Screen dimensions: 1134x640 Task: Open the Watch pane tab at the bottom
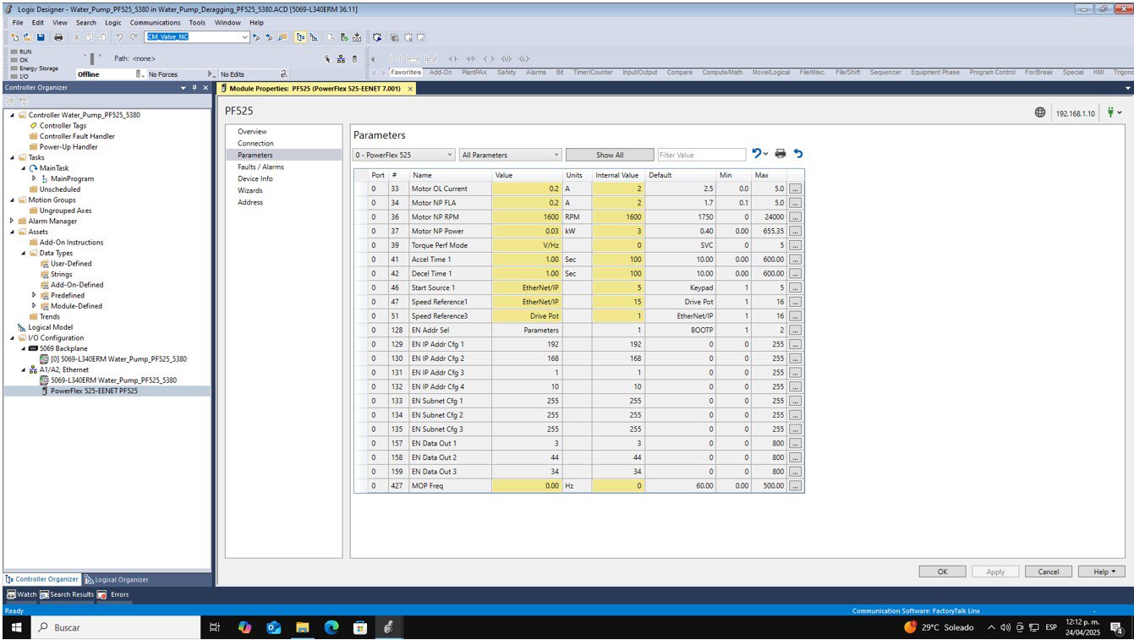coord(22,594)
